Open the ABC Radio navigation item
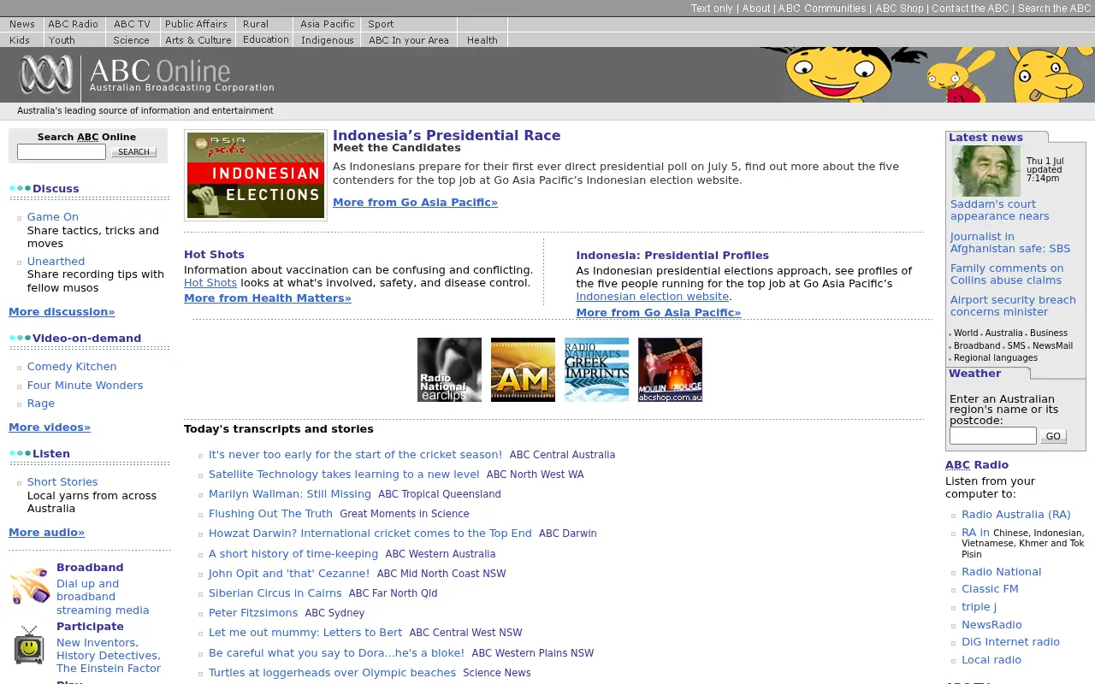 (74, 24)
